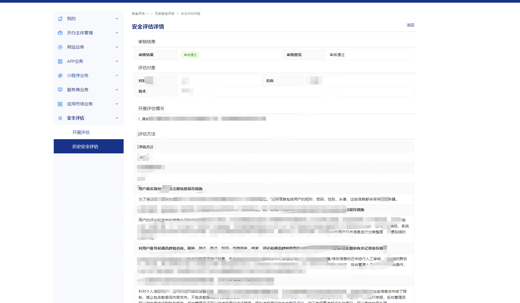Click the 评估对象 section heading
520x303 pixels.
(147, 68)
